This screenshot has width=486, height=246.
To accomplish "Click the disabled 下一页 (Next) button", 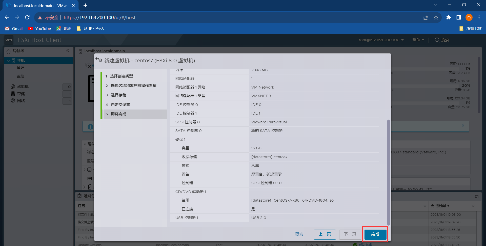I will (x=350, y=234).
